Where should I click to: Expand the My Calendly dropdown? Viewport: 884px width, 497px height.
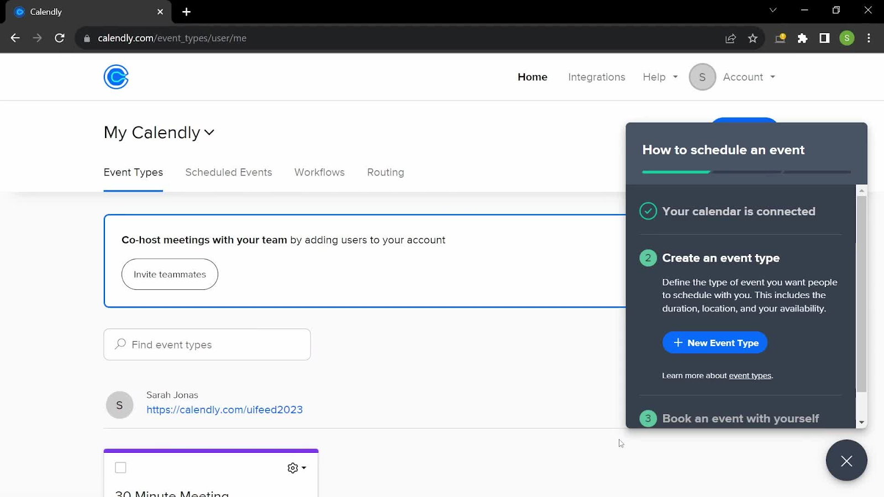pyautogui.click(x=159, y=133)
